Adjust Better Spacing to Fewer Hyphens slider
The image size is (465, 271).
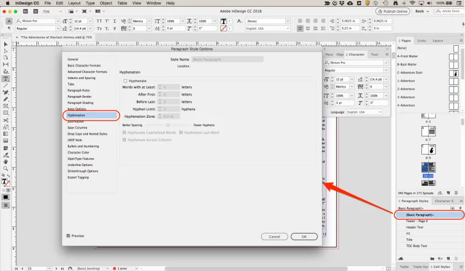[x=168, y=125]
